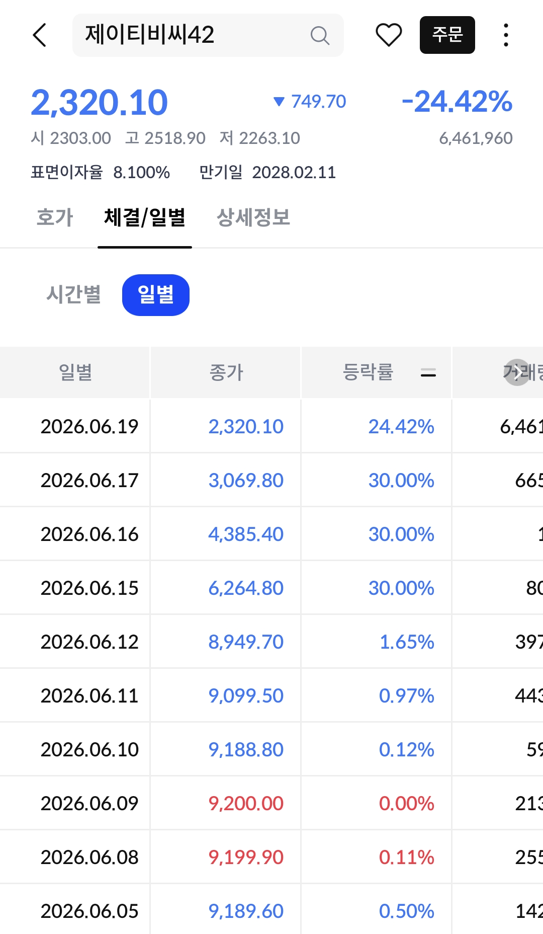Add 제이티비씨42 to favorites with heart icon
The width and height of the screenshot is (543, 934).
click(x=389, y=35)
